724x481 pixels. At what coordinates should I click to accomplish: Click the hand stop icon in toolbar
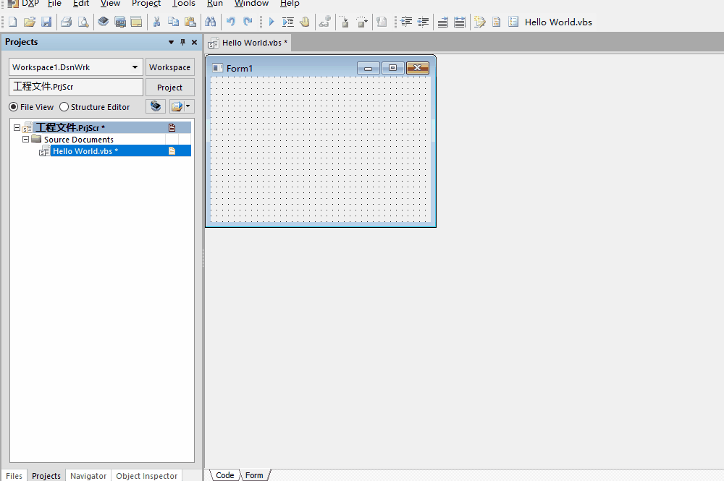coord(305,22)
